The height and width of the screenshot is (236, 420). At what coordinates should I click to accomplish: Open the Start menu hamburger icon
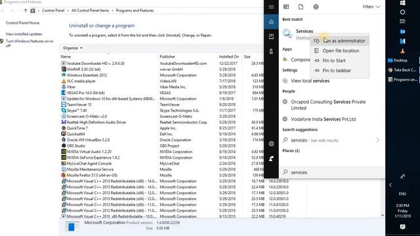coord(271,7)
